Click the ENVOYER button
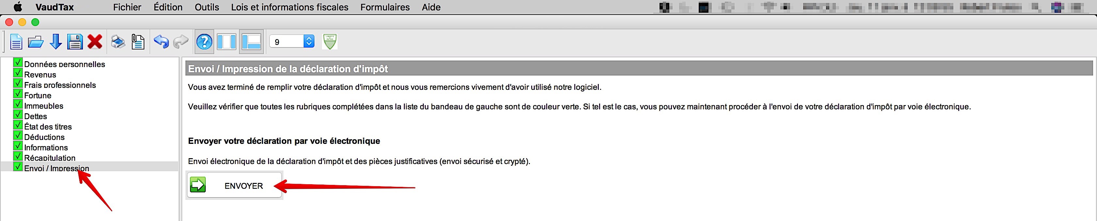The image size is (1097, 221). pos(235,186)
